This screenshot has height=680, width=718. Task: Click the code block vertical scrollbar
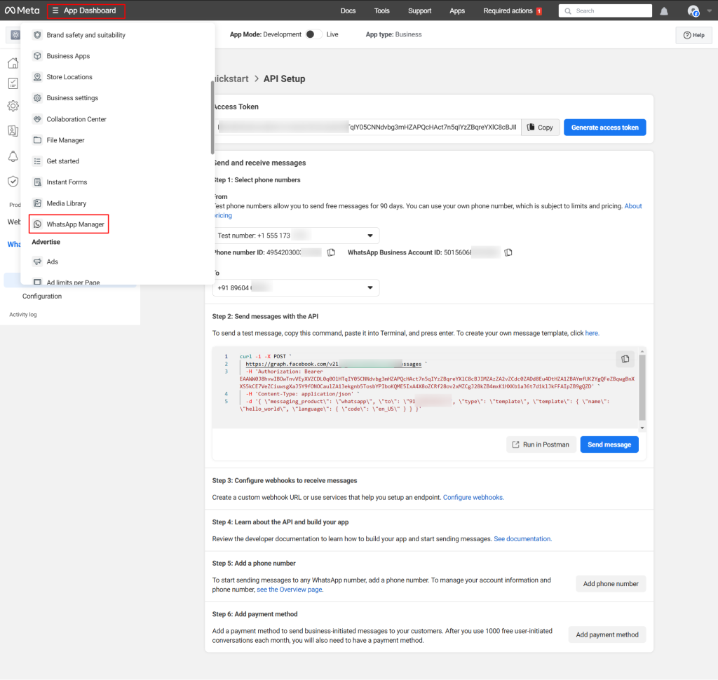(x=642, y=388)
